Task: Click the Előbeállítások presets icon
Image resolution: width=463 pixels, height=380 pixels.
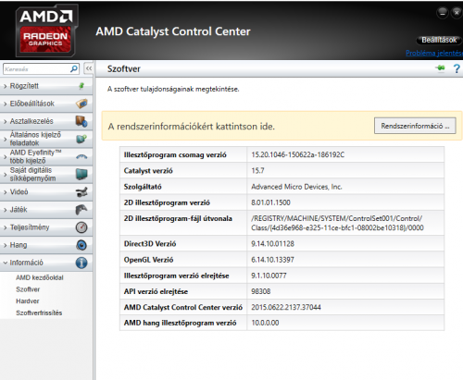Action: pyautogui.click(x=81, y=104)
